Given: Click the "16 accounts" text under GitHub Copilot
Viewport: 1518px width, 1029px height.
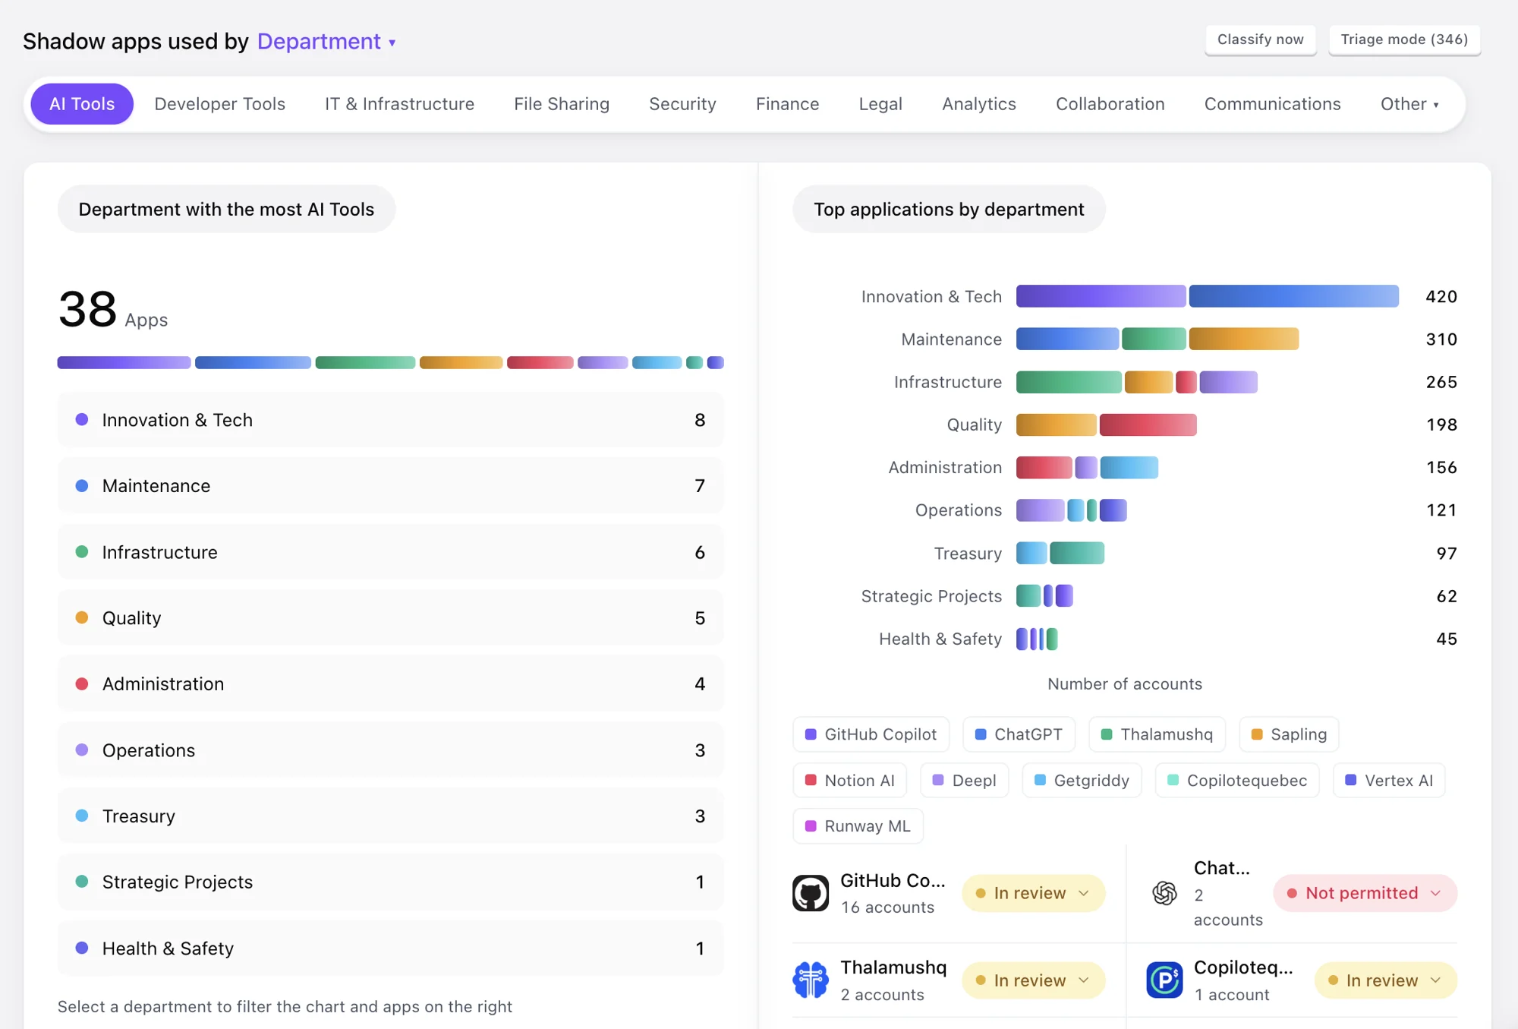Looking at the screenshot, I should (x=887, y=907).
